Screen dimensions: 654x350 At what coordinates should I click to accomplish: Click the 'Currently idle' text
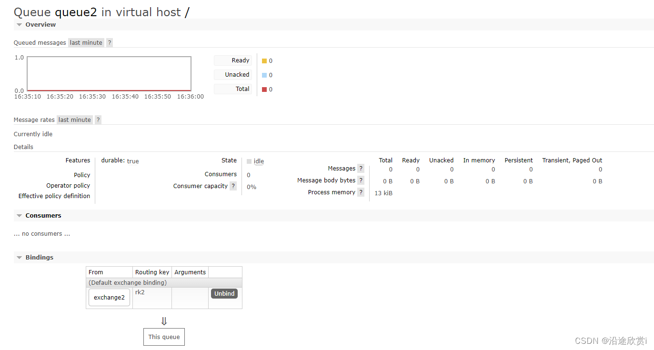click(x=33, y=134)
